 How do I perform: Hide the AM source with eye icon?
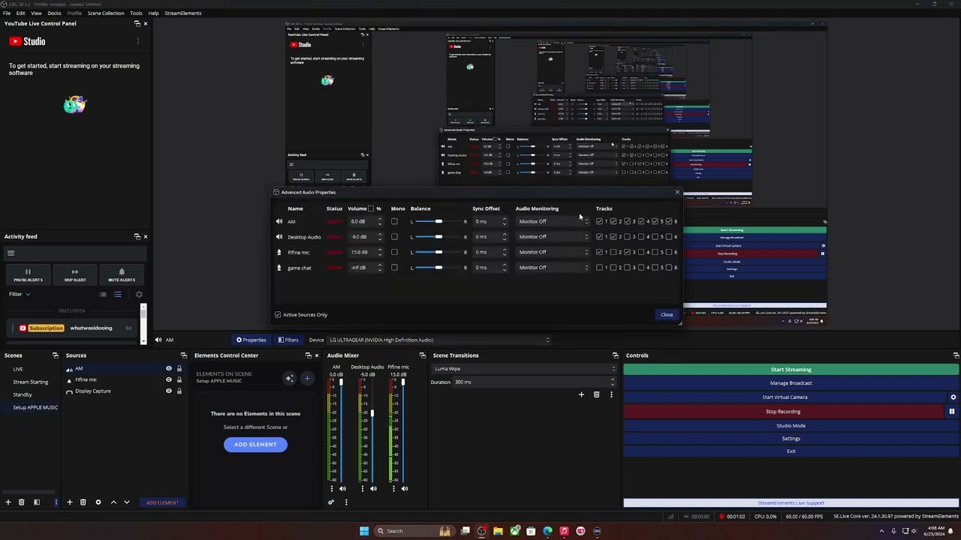(x=168, y=369)
